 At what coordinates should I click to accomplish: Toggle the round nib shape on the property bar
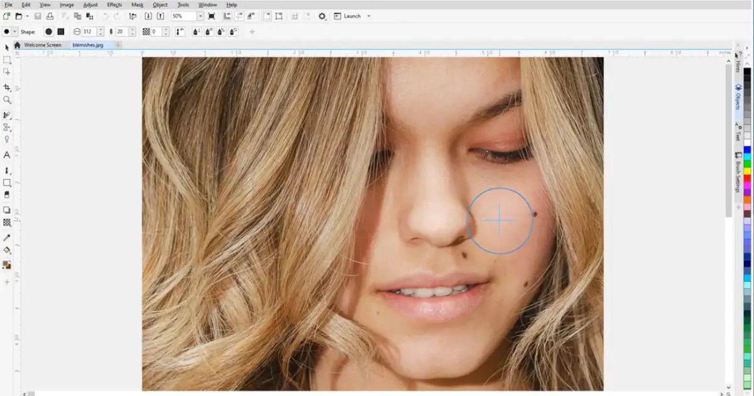[x=48, y=31]
